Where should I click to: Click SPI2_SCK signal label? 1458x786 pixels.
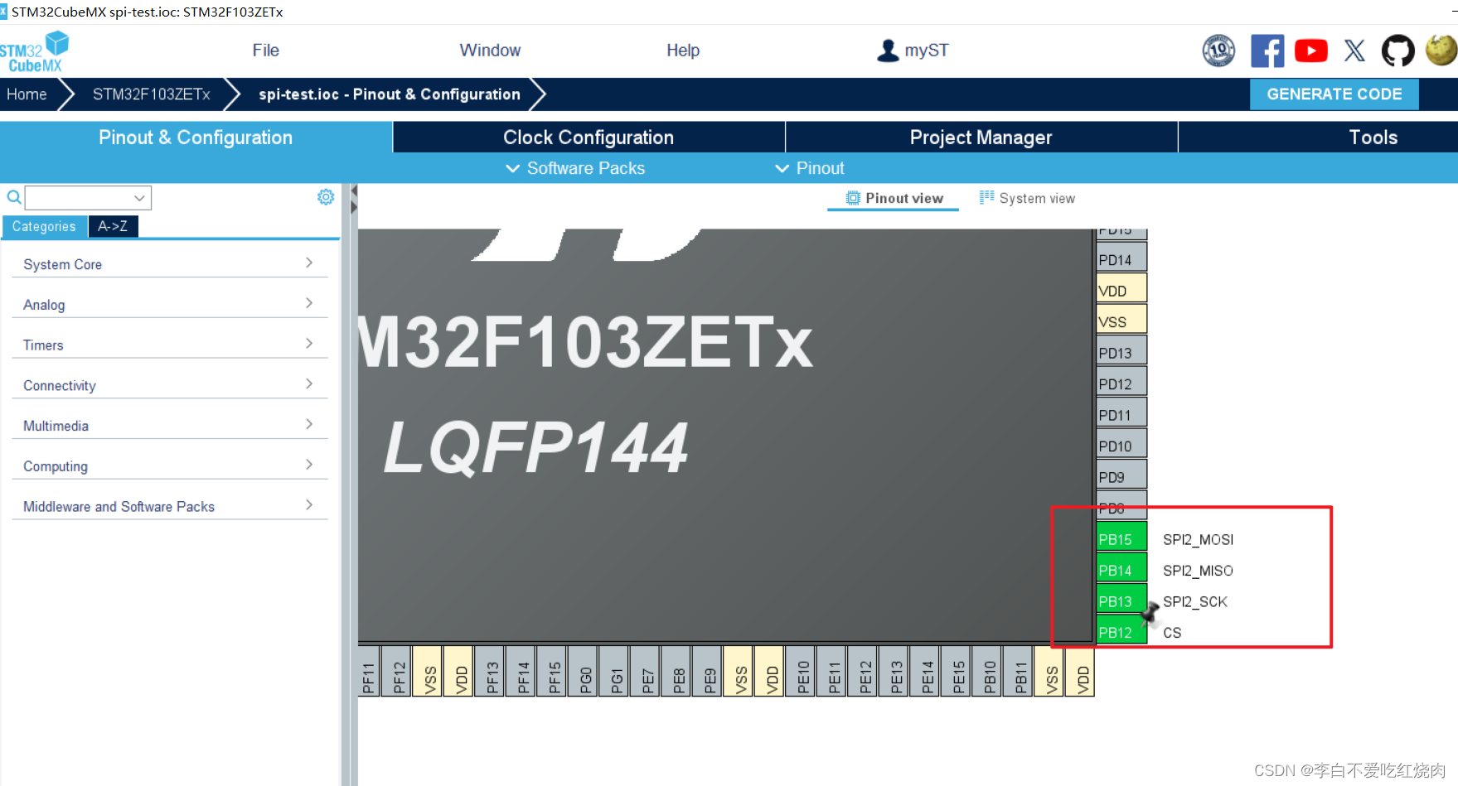(x=1194, y=601)
